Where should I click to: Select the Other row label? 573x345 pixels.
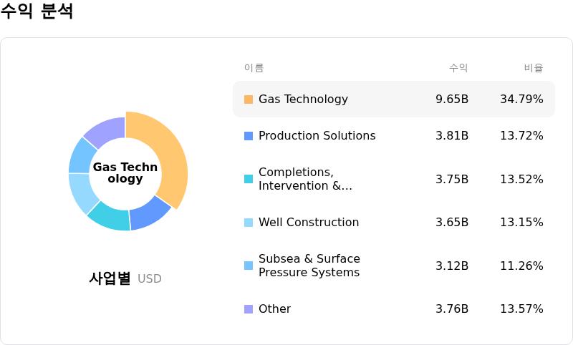click(274, 309)
